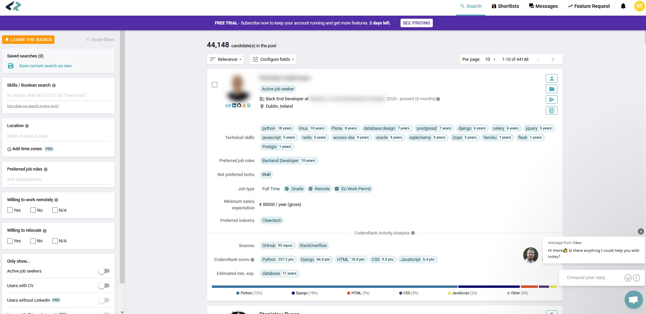This screenshot has height=314, width=646.
Task: Check No under Willing to relocate
Action: tap(33, 241)
